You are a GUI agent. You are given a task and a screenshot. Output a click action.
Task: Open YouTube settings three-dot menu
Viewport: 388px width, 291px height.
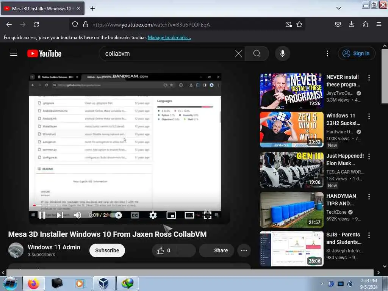pos(327,53)
